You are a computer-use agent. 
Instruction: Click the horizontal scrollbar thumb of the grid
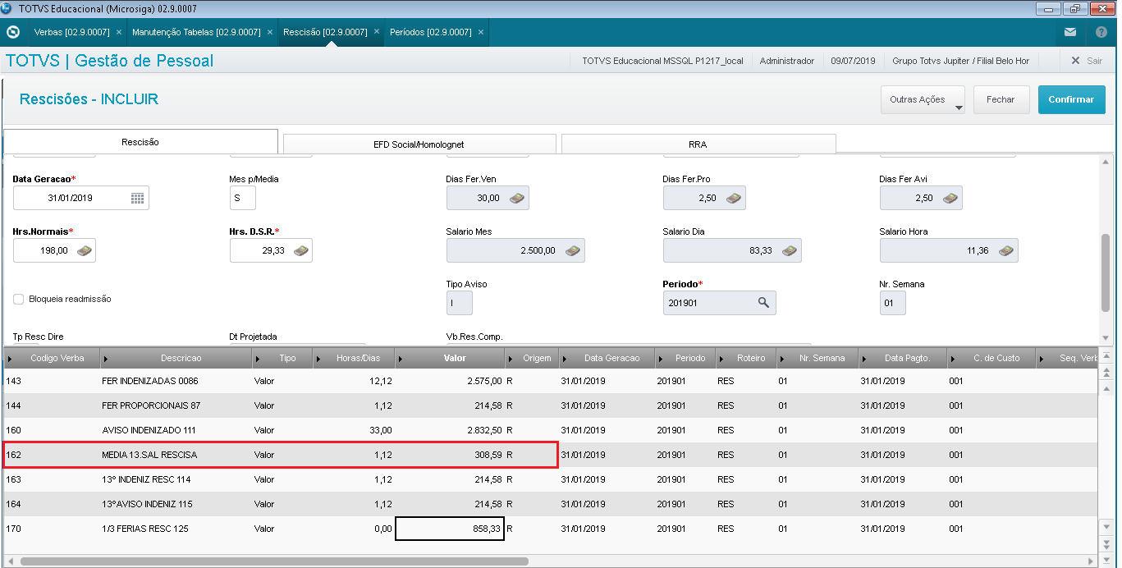point(274,561)
